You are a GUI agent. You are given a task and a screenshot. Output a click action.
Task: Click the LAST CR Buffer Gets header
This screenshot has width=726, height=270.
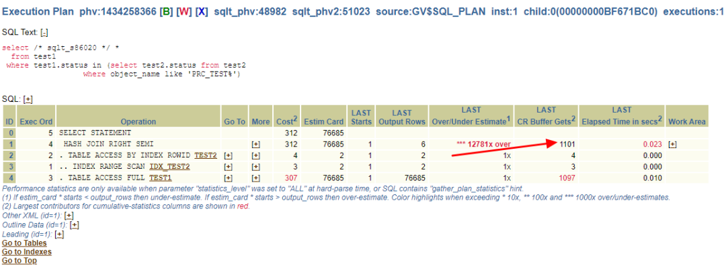pos(545,116)
